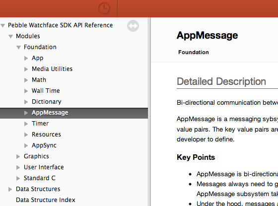Collapse the Modules node

click(10, 37)
